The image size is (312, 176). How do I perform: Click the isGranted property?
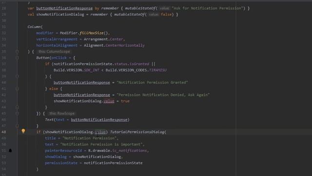(139, 64)
